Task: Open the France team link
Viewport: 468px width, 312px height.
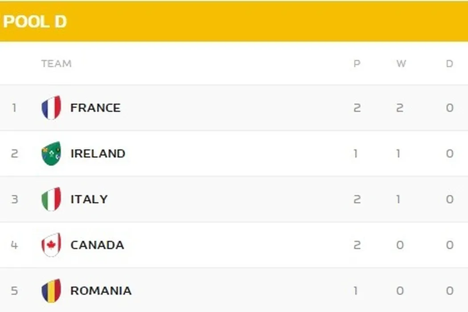Action: [x=95, y=108]
